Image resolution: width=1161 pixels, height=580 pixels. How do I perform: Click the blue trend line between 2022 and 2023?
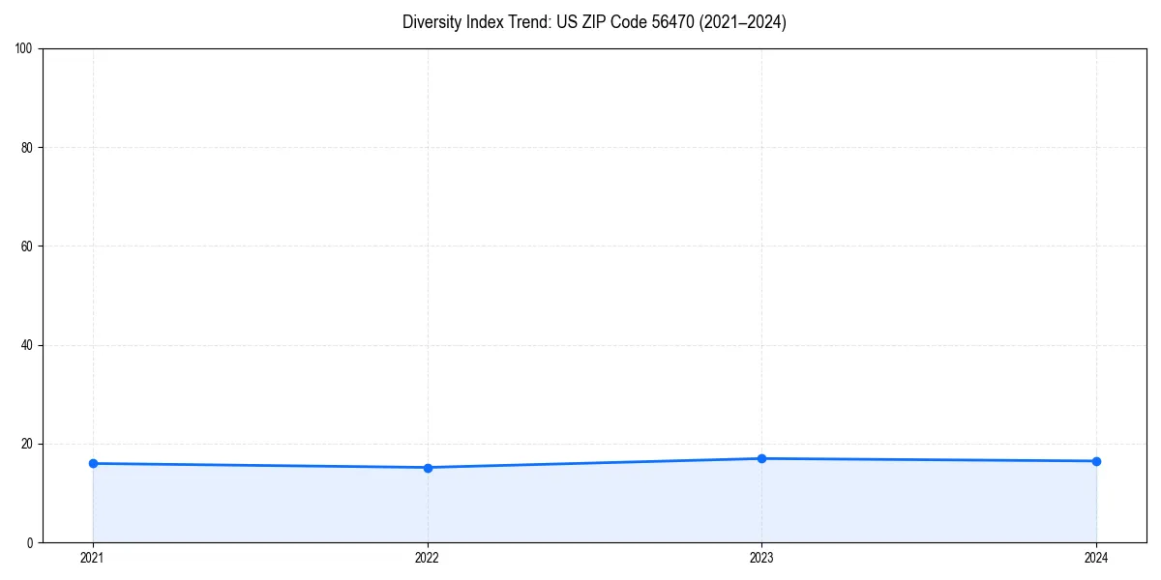(594, 463)
